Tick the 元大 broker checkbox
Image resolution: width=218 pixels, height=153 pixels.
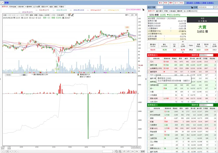[148, 62]
